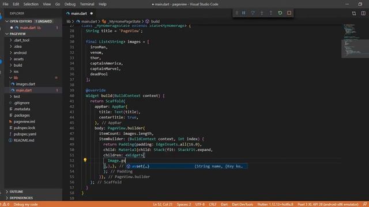
Task: Open the .gitignore file
Action: coord(33,103)
